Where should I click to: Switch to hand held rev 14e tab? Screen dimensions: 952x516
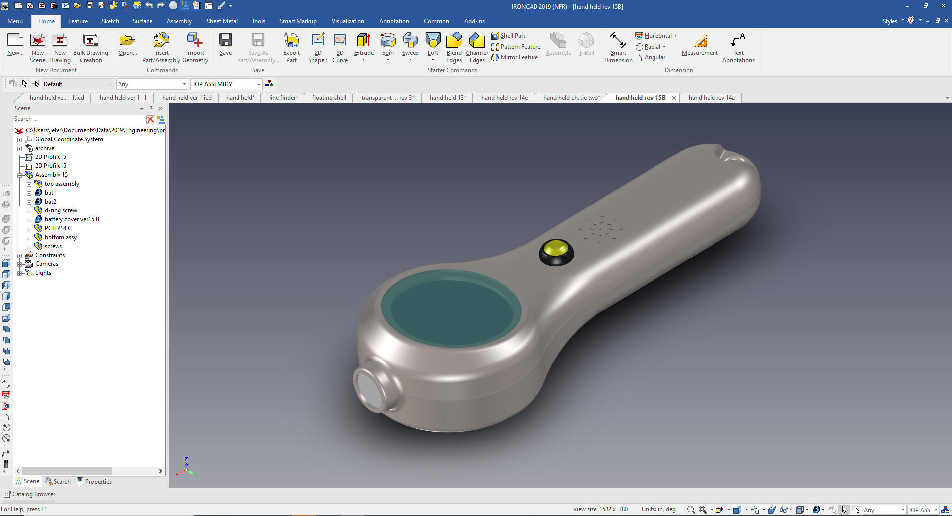(504, 98)
